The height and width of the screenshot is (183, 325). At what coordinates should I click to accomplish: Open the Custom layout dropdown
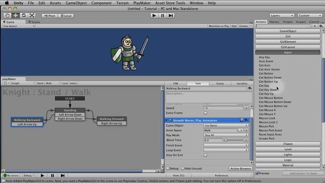[310, 16]
